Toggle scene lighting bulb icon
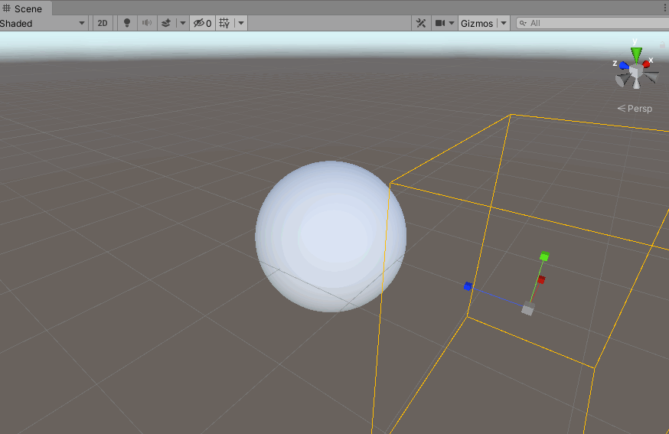Image resolution: width=669 pixels, height=434 pixels. point(127,24)
